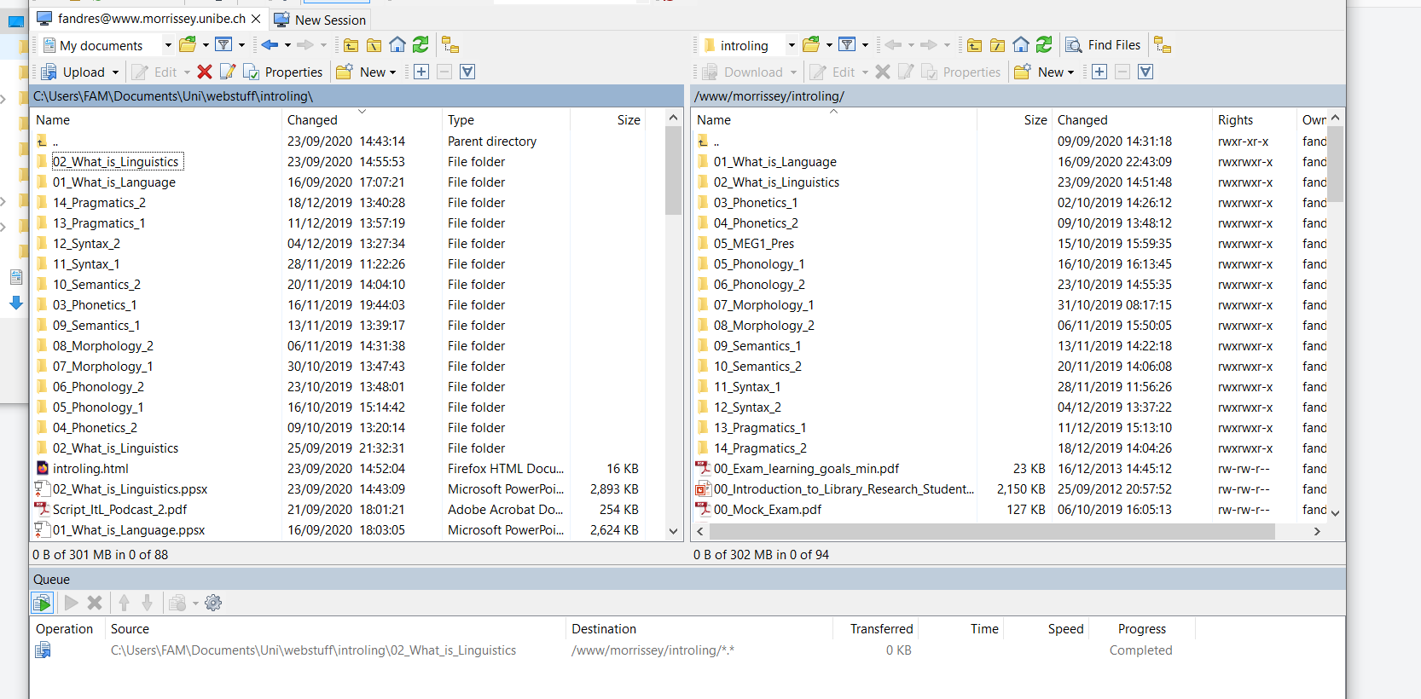Image resolution: width=1421 pixels, height=699 pixels.
Task: Click local Rename pencil icon
Action: pos(228,72)
